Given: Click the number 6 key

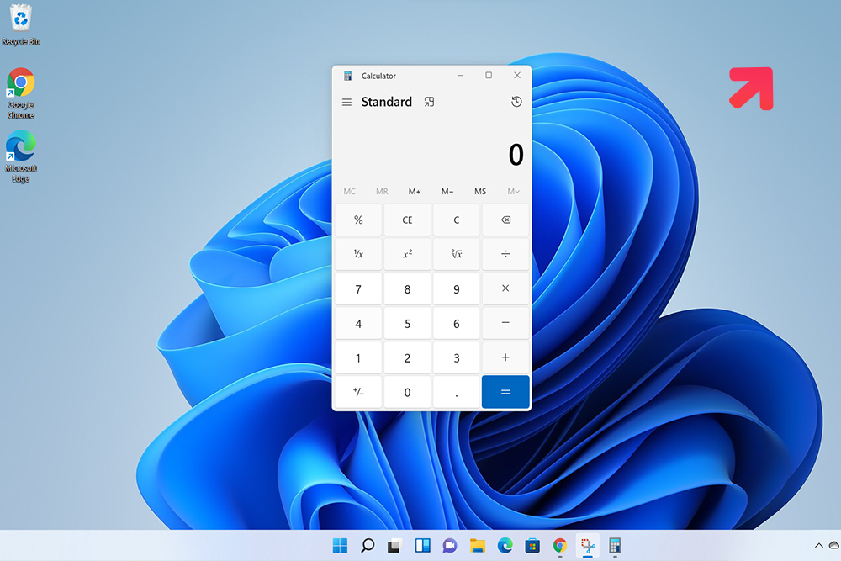Looking at the screenshot, I should click(457, 324).
